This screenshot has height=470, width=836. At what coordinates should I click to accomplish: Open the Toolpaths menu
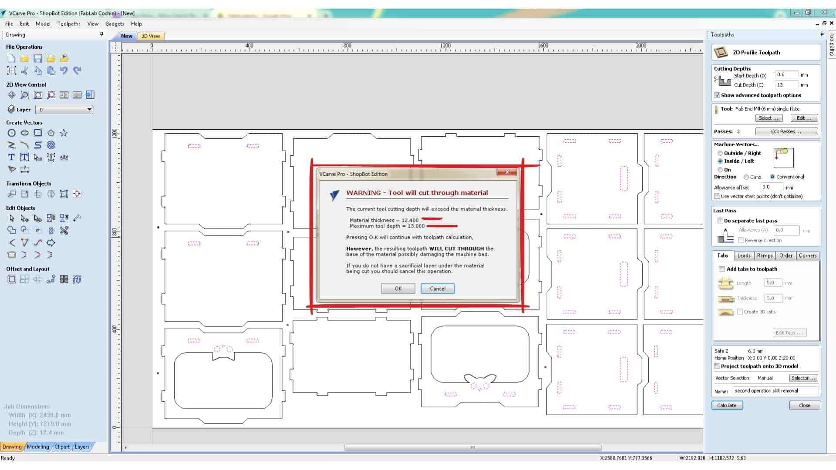pyautogui.click(x=69, y=24)
